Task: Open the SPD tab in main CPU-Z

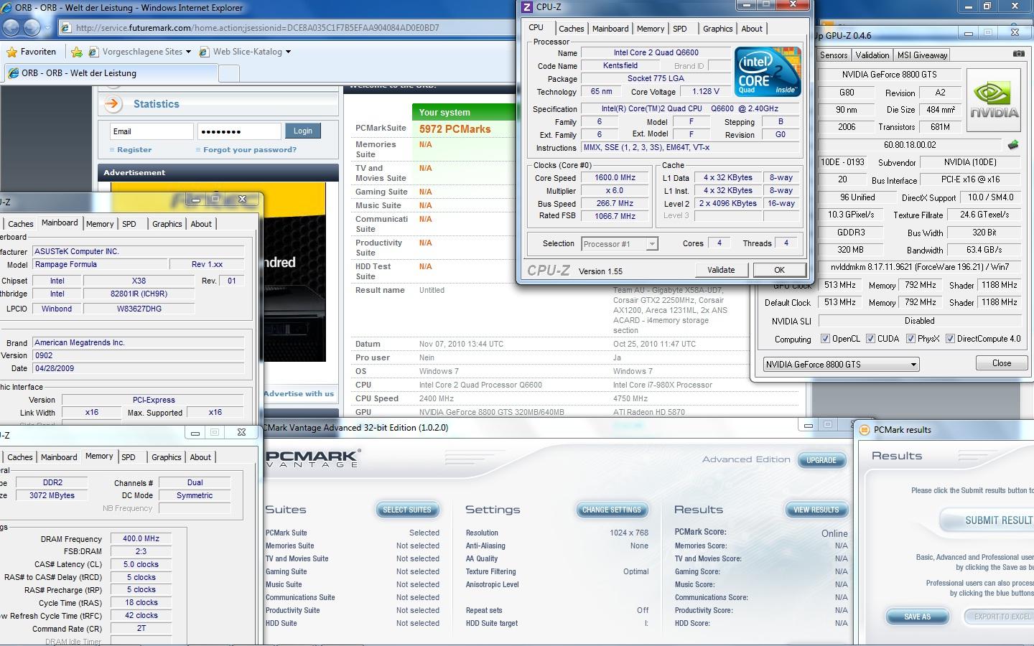Action: coord(680,29)
